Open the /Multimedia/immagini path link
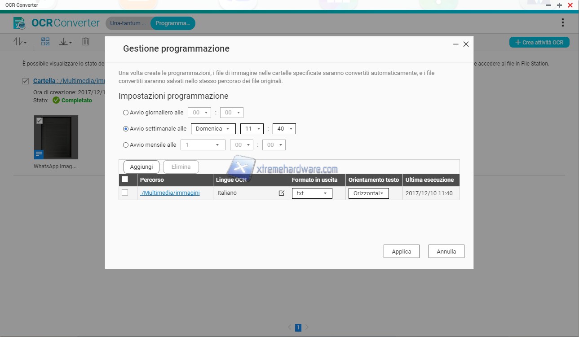 tap(170, 193)
